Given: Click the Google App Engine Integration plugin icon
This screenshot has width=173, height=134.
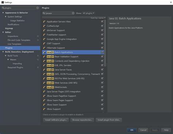Looking at the screenshot, I should (44, 39).
